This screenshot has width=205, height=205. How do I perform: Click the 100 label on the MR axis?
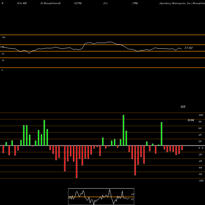[x=200, y=115]
